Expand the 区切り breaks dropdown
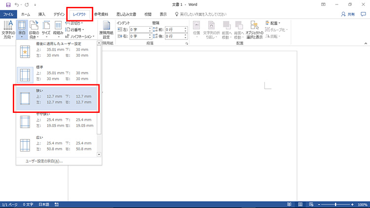The image size is (370, 208). click(74, 23)
